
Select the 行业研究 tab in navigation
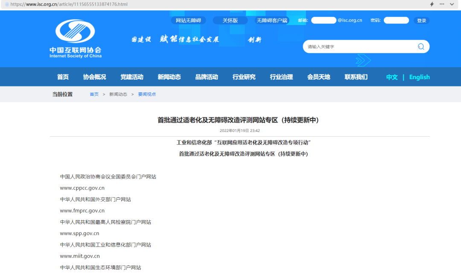[x=243, y=77]
